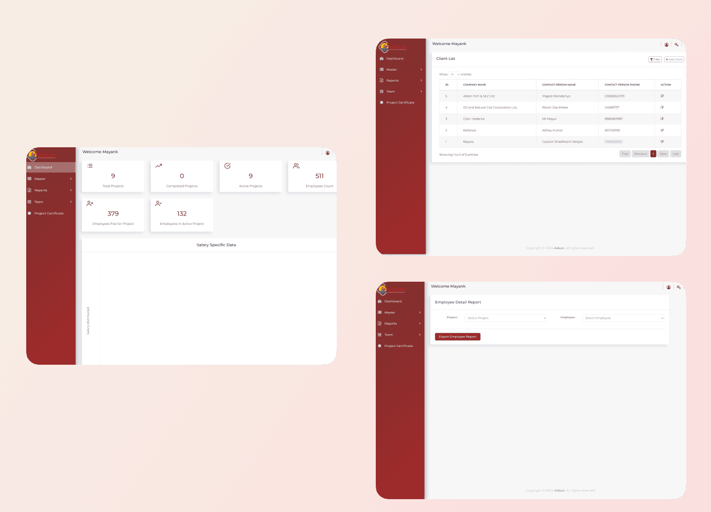
Task: Expand Reports chevron in the Client List sidebar
Action: [x=421, y=81]
